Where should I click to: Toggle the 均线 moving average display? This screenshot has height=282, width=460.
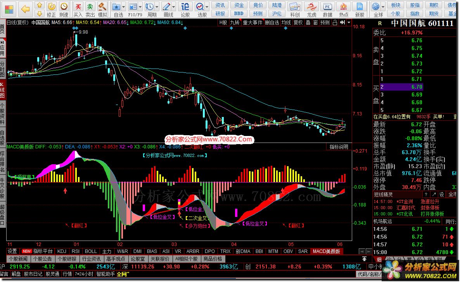pyautogui.click(x=286, y=22)
